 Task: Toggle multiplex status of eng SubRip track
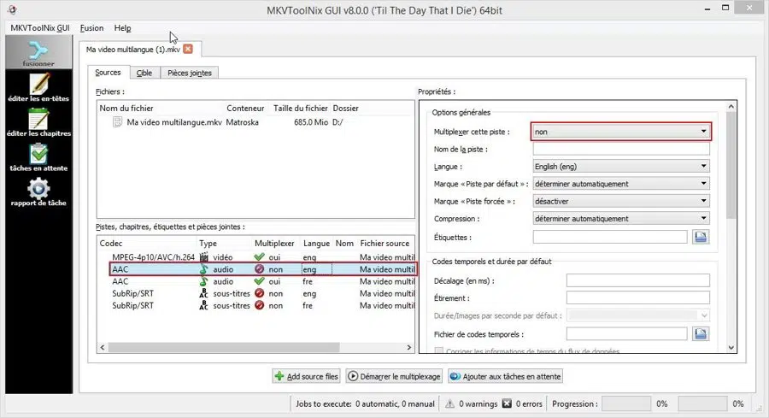pyautogui.click(x=260, y=293)
